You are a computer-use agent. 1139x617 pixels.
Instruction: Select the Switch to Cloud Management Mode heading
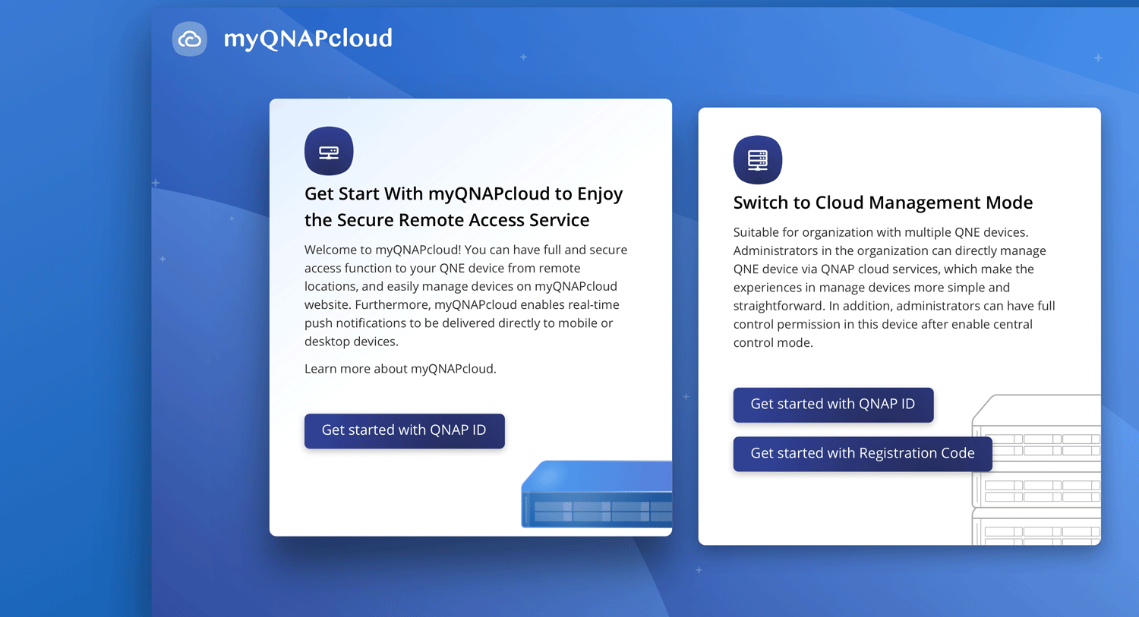pyautogui.click(x=883, y=203)
